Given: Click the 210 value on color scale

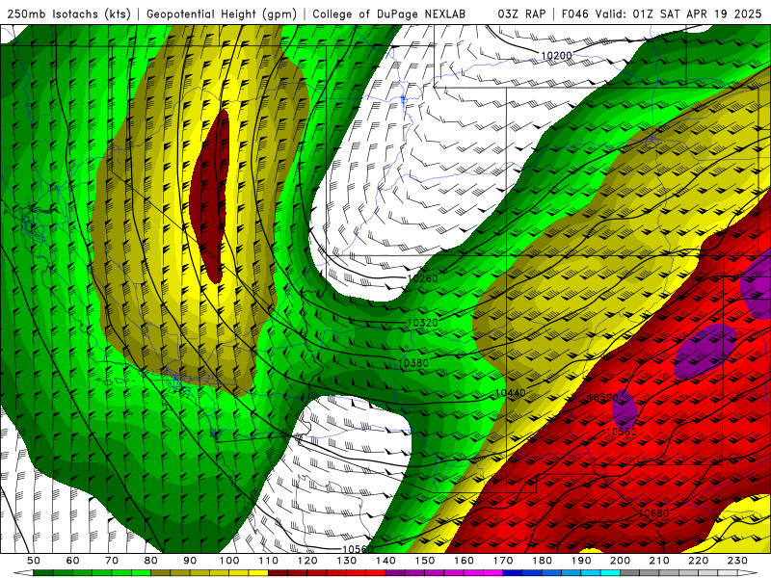Looking at the screenshot, I should (x=659, y=561).
